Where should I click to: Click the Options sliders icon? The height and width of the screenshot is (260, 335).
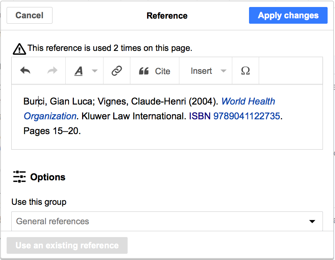(19, 177)
